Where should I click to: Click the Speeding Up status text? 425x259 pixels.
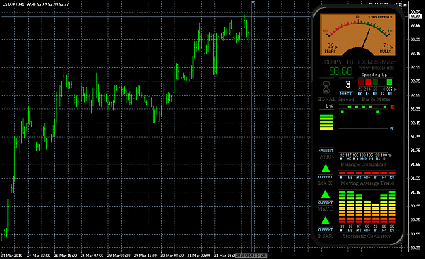point(374,75)
